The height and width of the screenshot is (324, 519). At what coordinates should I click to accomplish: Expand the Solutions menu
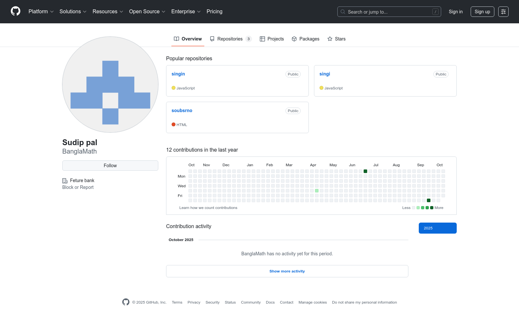pos(73,12)
